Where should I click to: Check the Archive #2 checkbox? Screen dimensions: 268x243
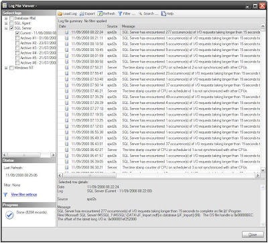pos(17,43)
